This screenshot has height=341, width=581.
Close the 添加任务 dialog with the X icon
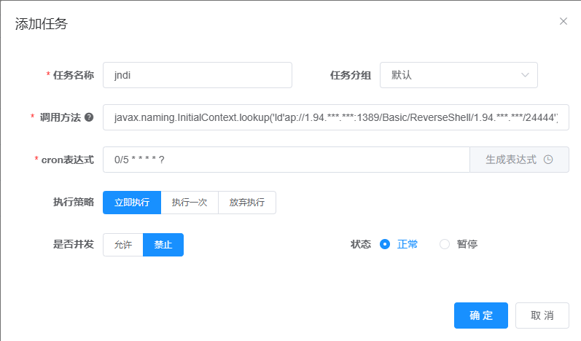pos(563,21)
